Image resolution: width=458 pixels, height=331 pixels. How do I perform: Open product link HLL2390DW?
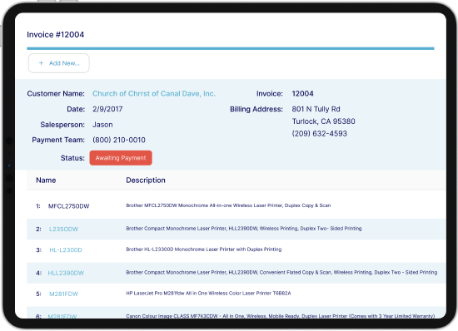66,273
